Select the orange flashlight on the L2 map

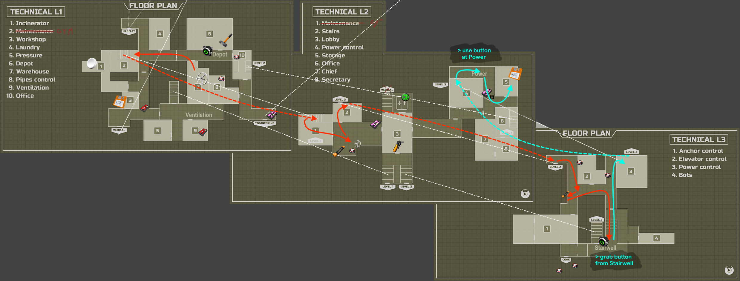[x=339, y=151]
